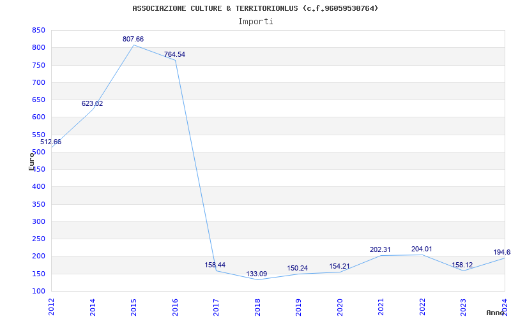Select the 512.66 data label
Viewport: 511px width, 319px height.
pyautogui.click(x=51, y=142)
